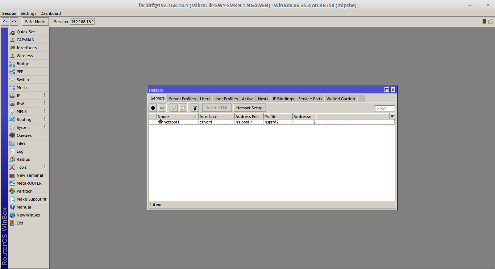Open column chooser dropdown in Hotspot table
This screenshot has height=269, width=495.
click(x=392, y=116)
